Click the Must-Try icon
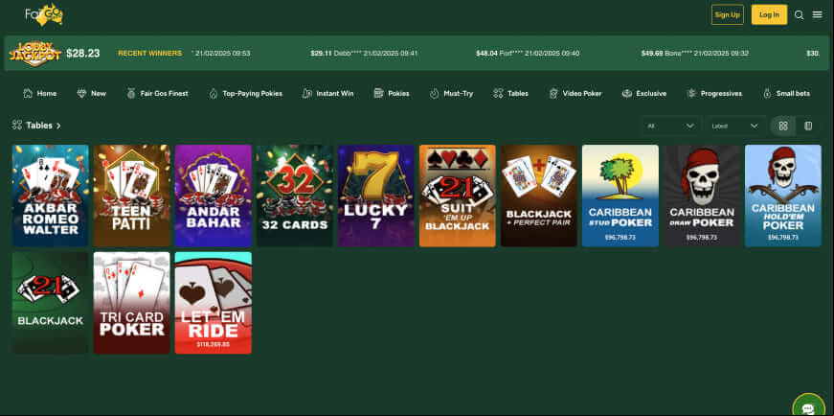Screen dimensions: 834x416 (434, 93)
